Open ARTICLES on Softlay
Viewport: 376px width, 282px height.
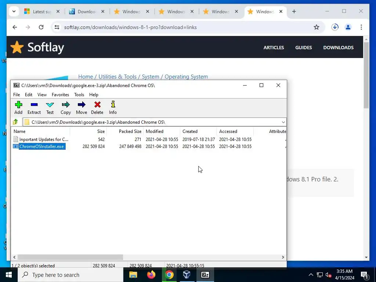pyautogui.click(x=274, y=47)
